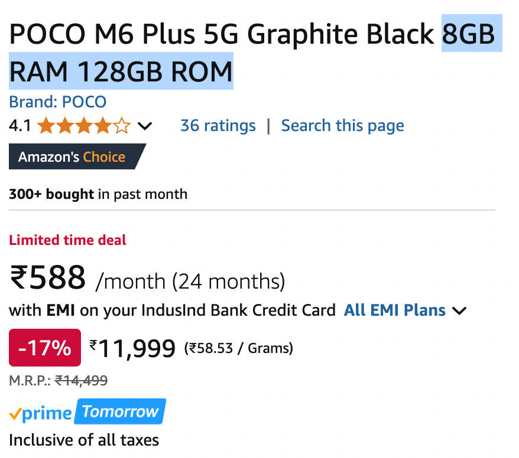The height and width of the screenshot is (458, 519).
Task: Click the star rating icons
Action: (83, 126)
